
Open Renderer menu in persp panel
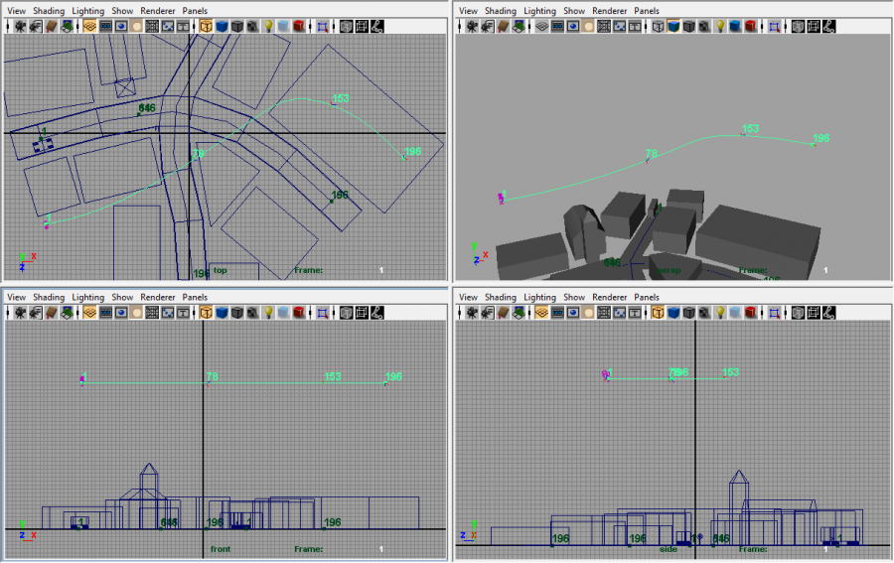click(x=610, y=11)
